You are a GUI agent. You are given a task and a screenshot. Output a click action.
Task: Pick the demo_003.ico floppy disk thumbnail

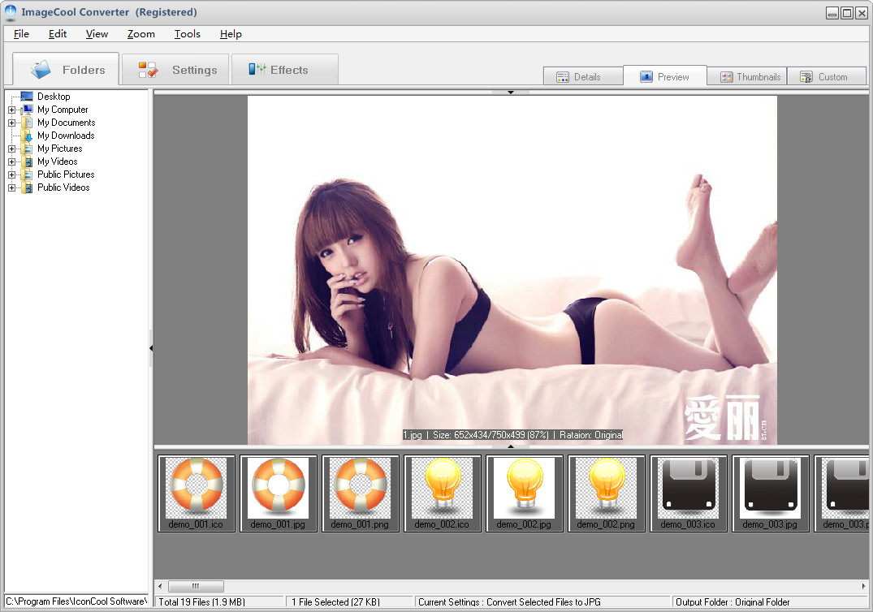click(688, 493)
